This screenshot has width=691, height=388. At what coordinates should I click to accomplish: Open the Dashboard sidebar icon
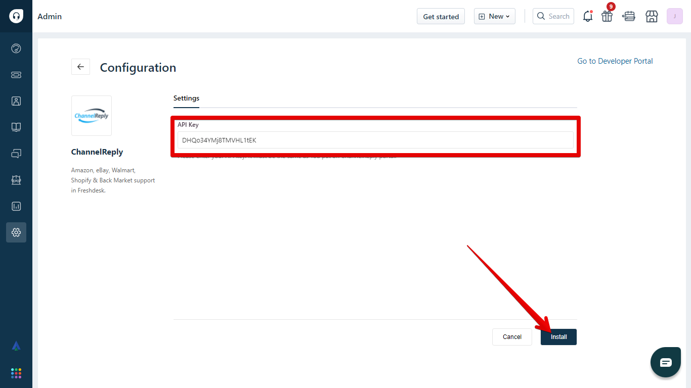click(x=16, y=48)
